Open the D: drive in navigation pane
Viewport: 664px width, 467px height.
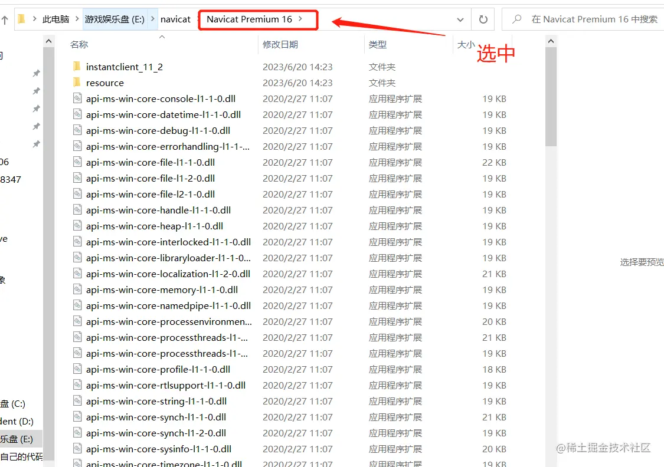coord(17,422)
